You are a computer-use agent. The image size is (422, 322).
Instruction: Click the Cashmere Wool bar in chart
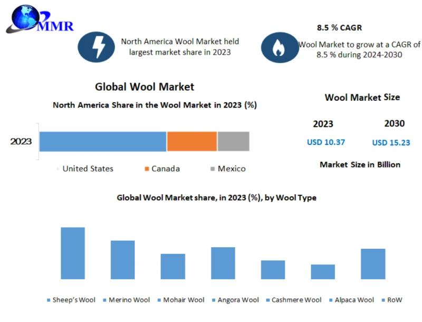point(273,270)
